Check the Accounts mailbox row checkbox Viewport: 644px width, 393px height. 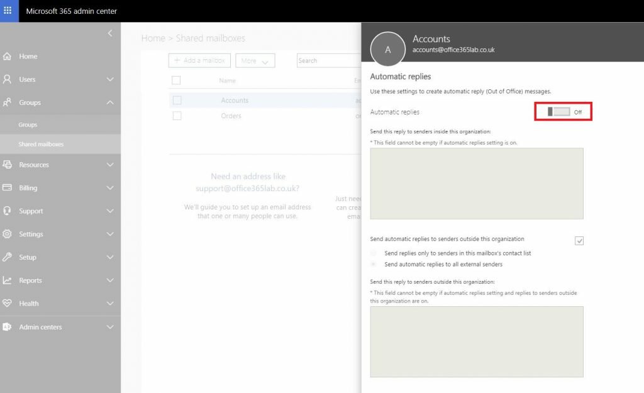pyautogui.click(x=177, y=100)
